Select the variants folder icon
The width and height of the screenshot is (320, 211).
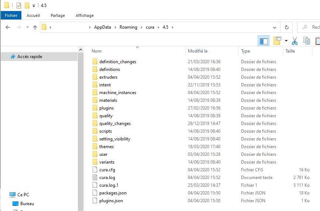tap(95, 162)
